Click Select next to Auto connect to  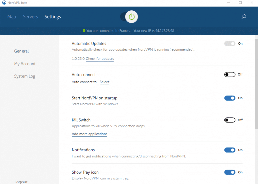coord(104,82)
